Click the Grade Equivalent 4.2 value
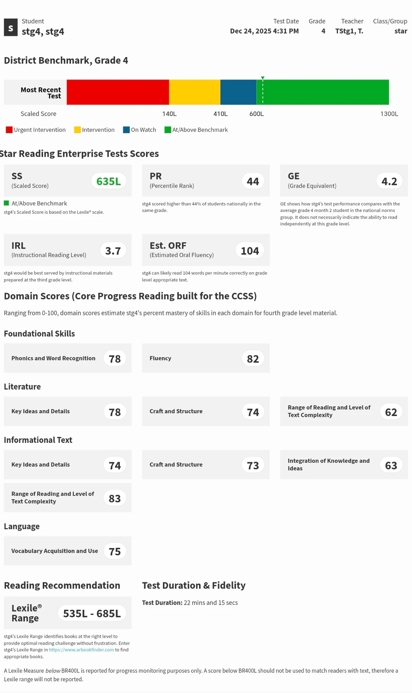Screen dimensions: 412x693 coord(389,181)
